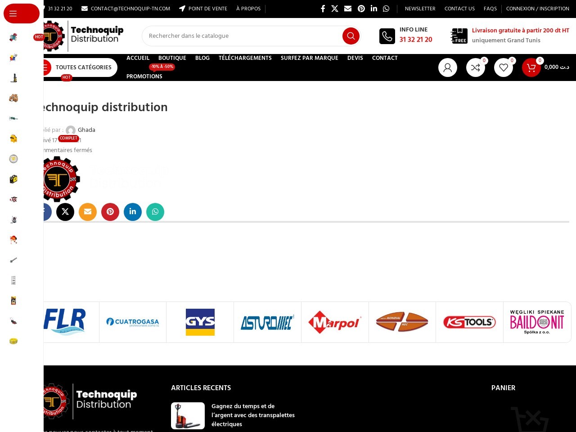Screen dimensions: 576x432
Task: Click the email envelope icon in top bar
Action: [x=348, y=9]
